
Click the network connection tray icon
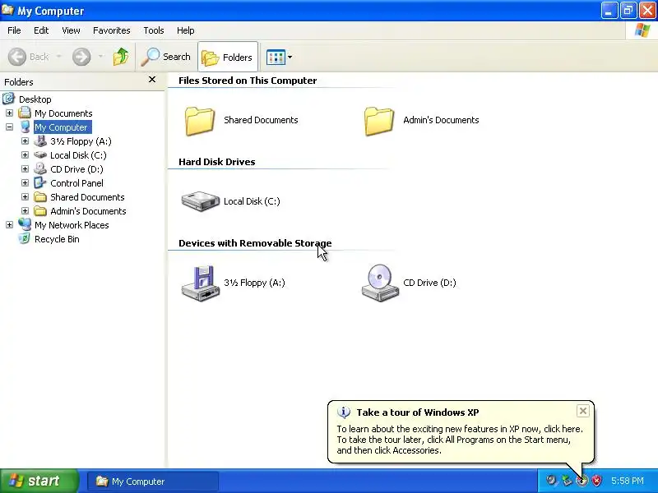[567, 481]
